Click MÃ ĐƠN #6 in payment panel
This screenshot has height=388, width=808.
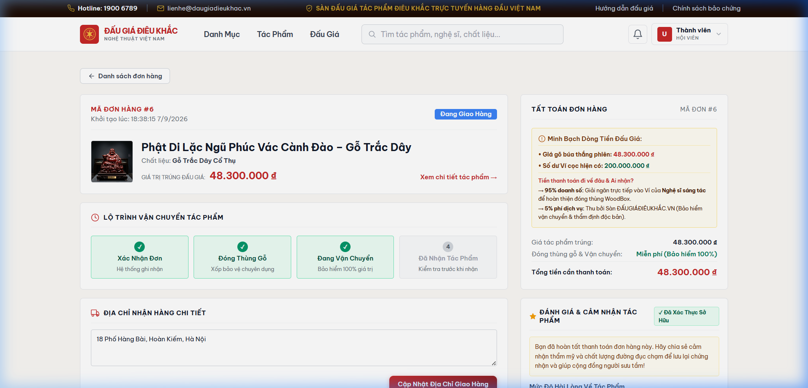[x=698, y=109]
